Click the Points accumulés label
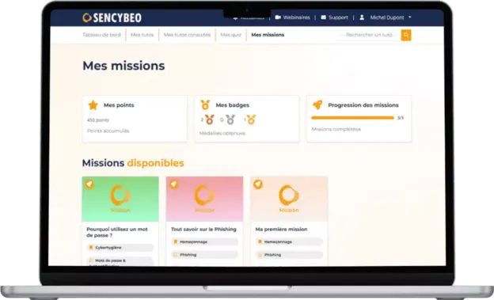This screenshot has width=494, height=300. pos(108,131)
